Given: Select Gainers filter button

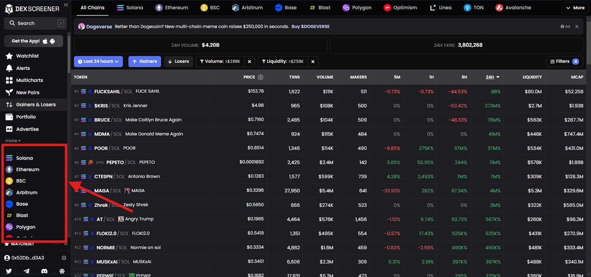Looking at the screenshot, I should pos(144,62).
